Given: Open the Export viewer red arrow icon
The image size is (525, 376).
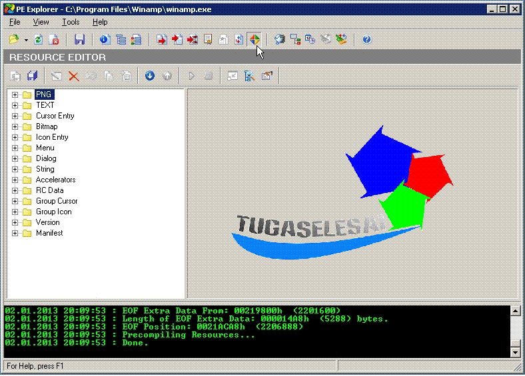Looking at the screenshot, I should coord(162,39).
